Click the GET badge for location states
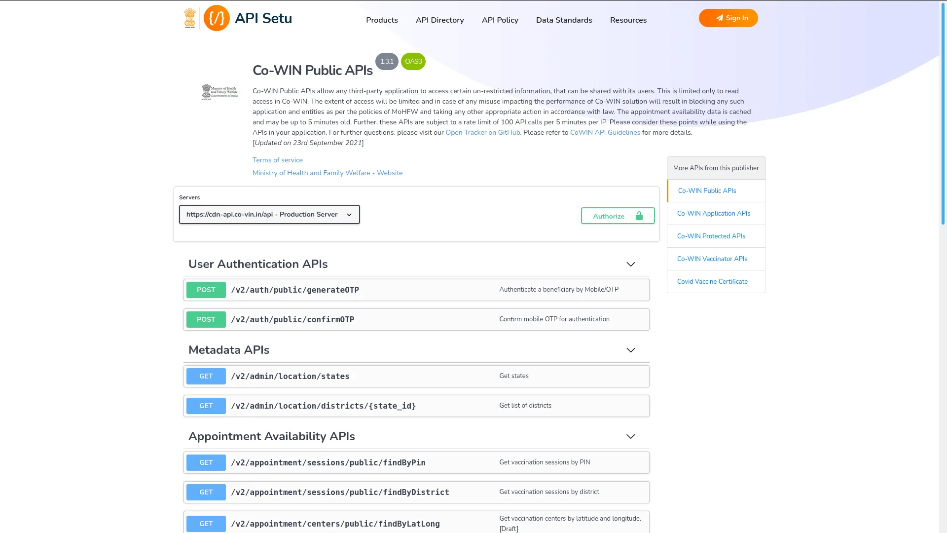The image size is (947, 533). [x=206, y=377]
